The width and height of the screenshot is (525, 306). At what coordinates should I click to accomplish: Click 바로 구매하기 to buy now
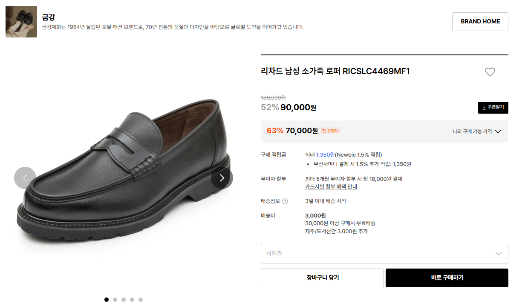[447, 277]
